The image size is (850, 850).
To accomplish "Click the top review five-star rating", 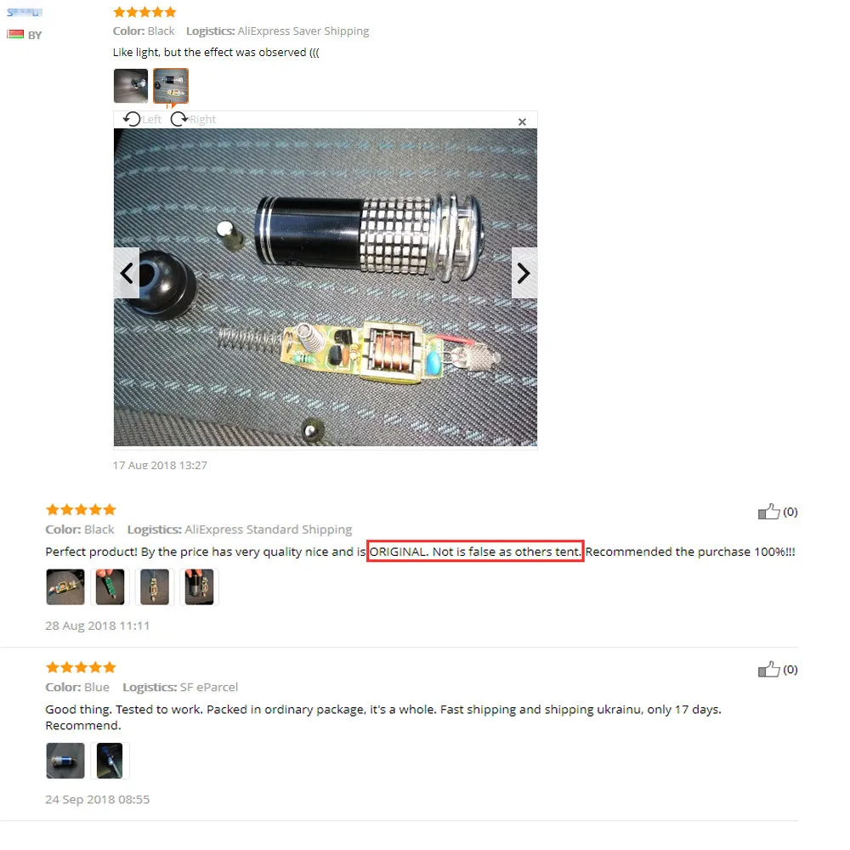I will point(144,12).
